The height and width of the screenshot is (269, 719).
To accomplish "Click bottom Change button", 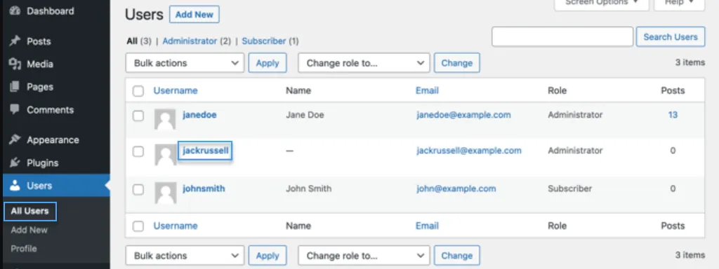I will coord(456,256).
